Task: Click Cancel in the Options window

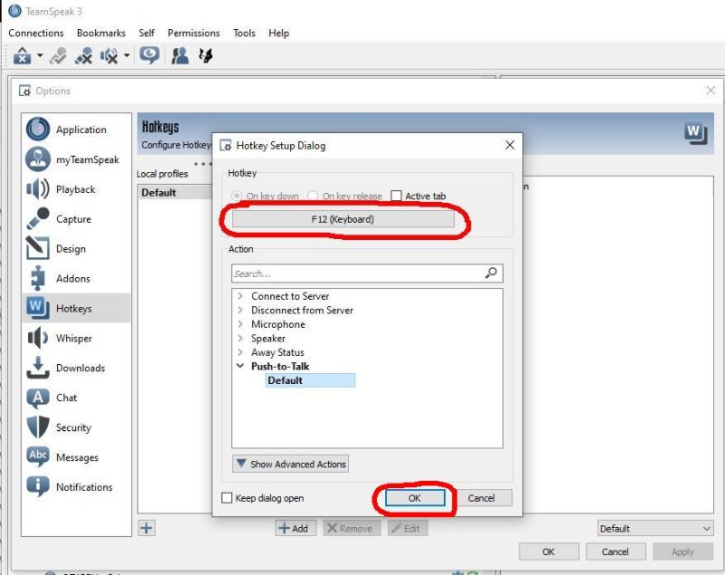Action: [x=615, y=551]
